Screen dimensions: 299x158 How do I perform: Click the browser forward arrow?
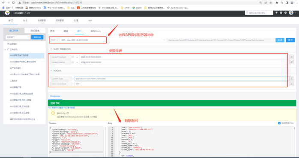click(9, 3)
